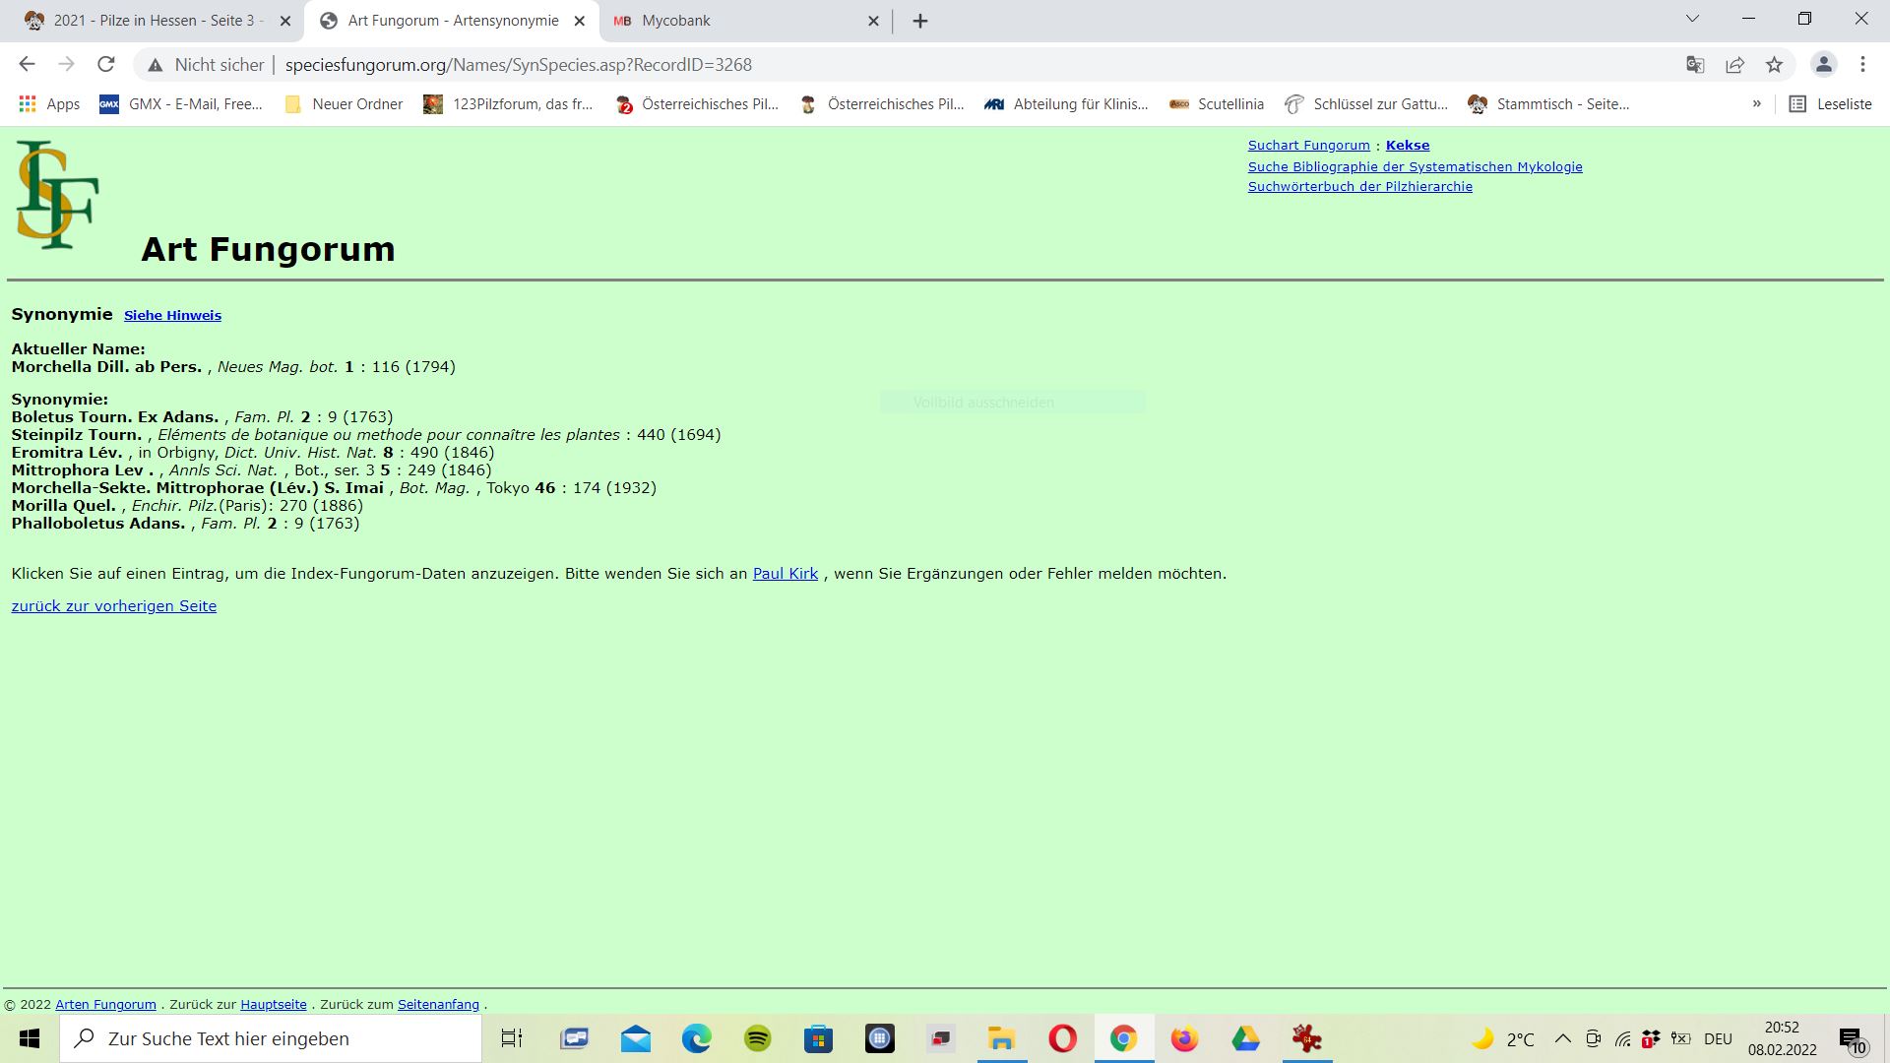Open Spotify from the taskbar
The height and width of the screenshot is (1063, 1890).
click(x=757, y=1038)
